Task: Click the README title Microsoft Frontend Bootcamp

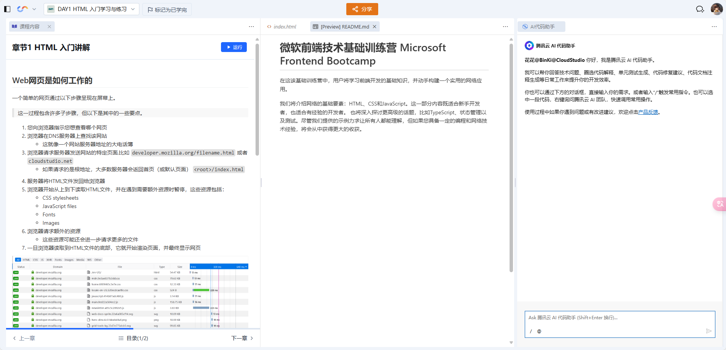Action: click(x=363, y=54)
